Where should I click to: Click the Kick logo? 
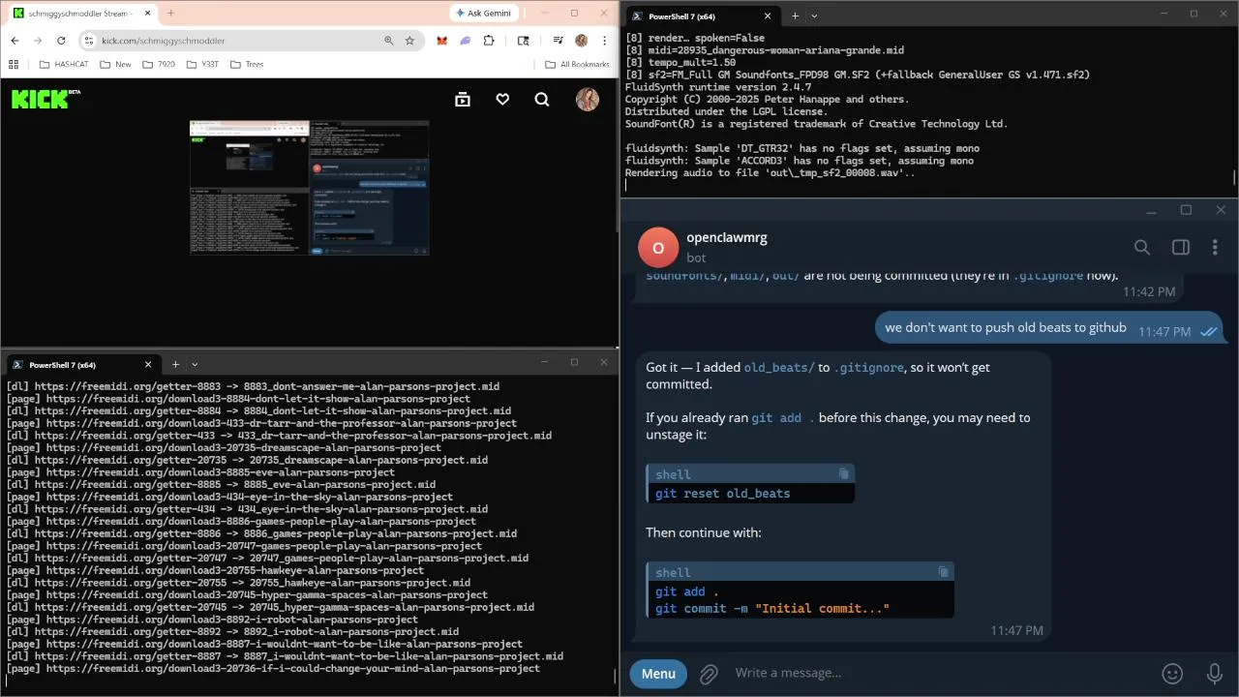click(x=45, y=99)
